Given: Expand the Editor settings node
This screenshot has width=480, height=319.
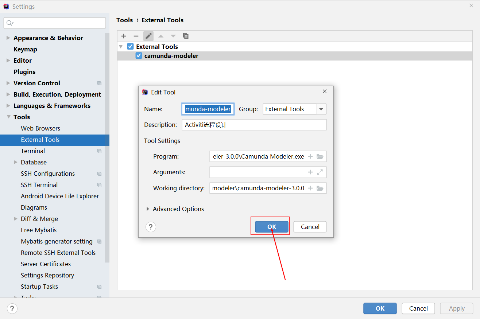Looking at the screenshot, I should pyautogui.click(x=8, y=61).
